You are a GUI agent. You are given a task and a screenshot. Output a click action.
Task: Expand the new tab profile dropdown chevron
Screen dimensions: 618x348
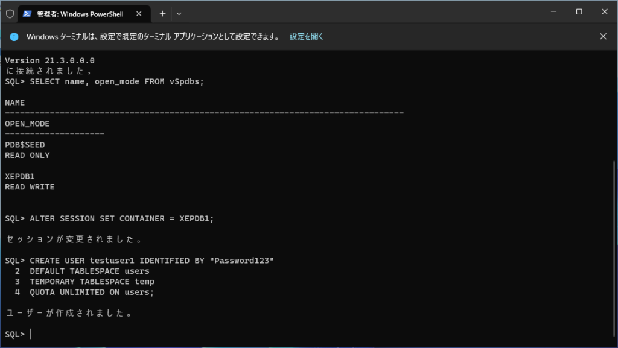(x=179, y=13)
